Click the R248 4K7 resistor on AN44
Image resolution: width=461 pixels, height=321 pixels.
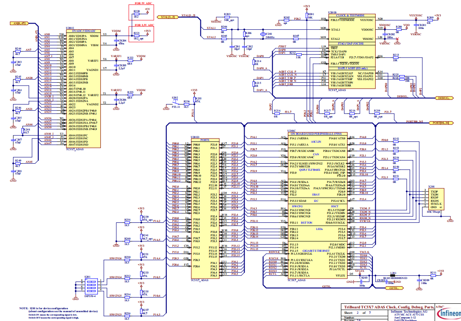24,130
